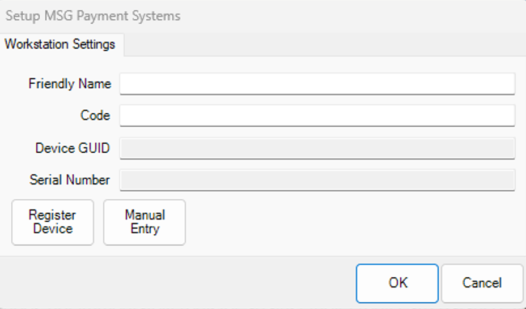The image size is (526, 309).
Task: Open Manual Entry for the device
Action: pyautogui.click(x=145, y=222)
